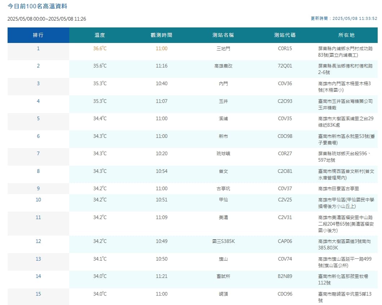
Task: Select the 35.6°C temperature cell
Action: (x=100, y=66)
